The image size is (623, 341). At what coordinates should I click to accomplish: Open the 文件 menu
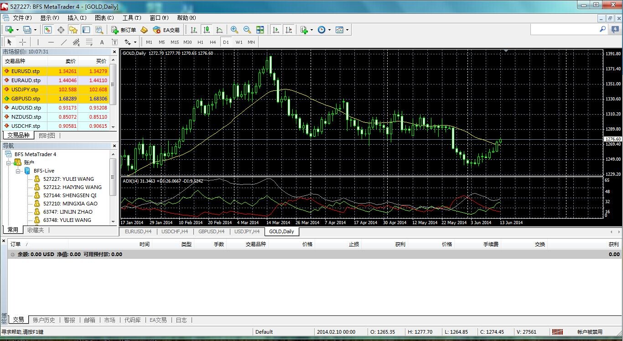pyautogui.click(x=22, y=18)
